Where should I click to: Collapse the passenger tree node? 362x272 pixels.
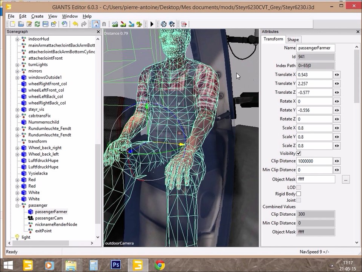point(17,206)
